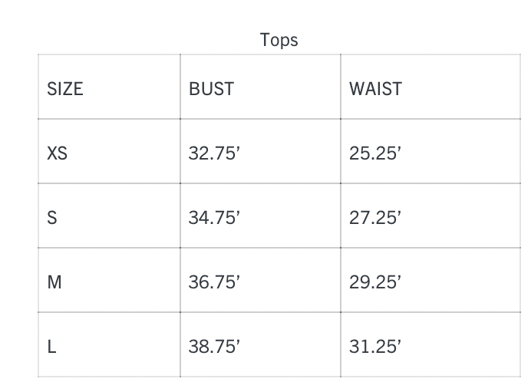
Task: Click the 31.25' waist measurement
Action: [x=375, y=347]
